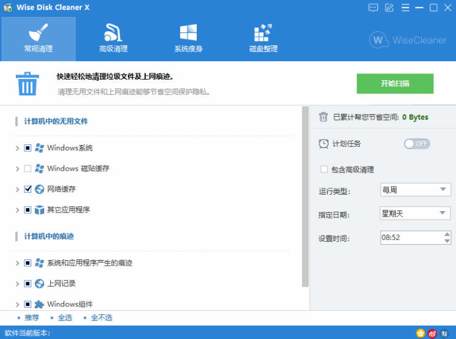Click the Tieba share icon in status bar
Image resolution: width=456 pixels, height=339 pixels.
(x=444, y=333)
